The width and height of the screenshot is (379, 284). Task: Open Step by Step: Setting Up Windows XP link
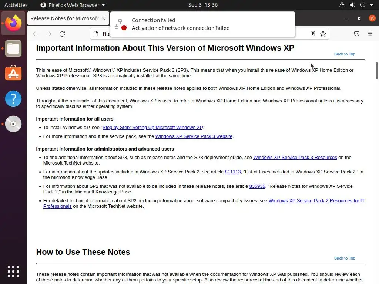tap(152, 128)
